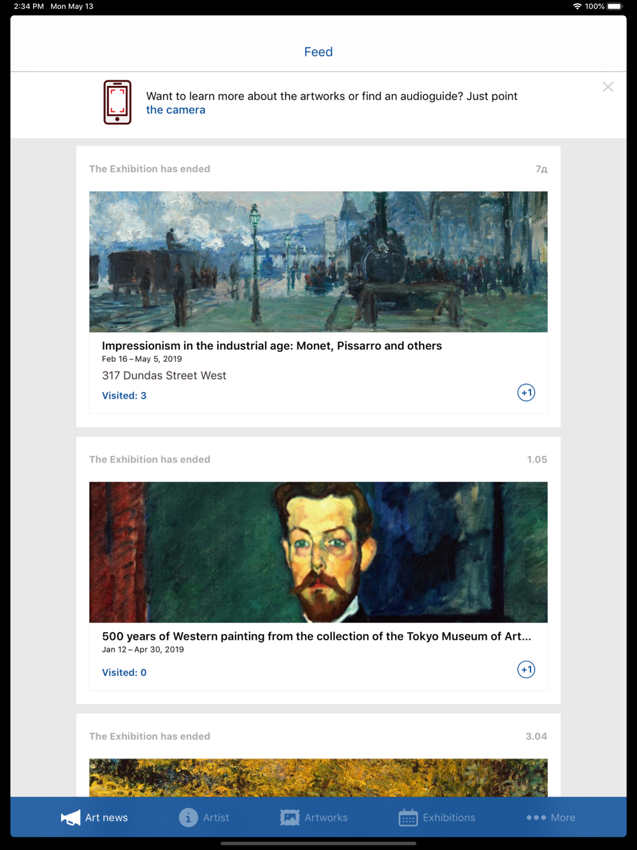
Task: Tap 'The Exhibition has ended' above 3.04 card
Action: coord(150,737)
